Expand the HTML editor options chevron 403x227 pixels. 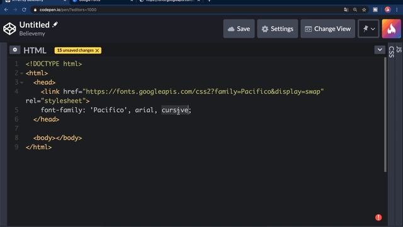(380, 50)
